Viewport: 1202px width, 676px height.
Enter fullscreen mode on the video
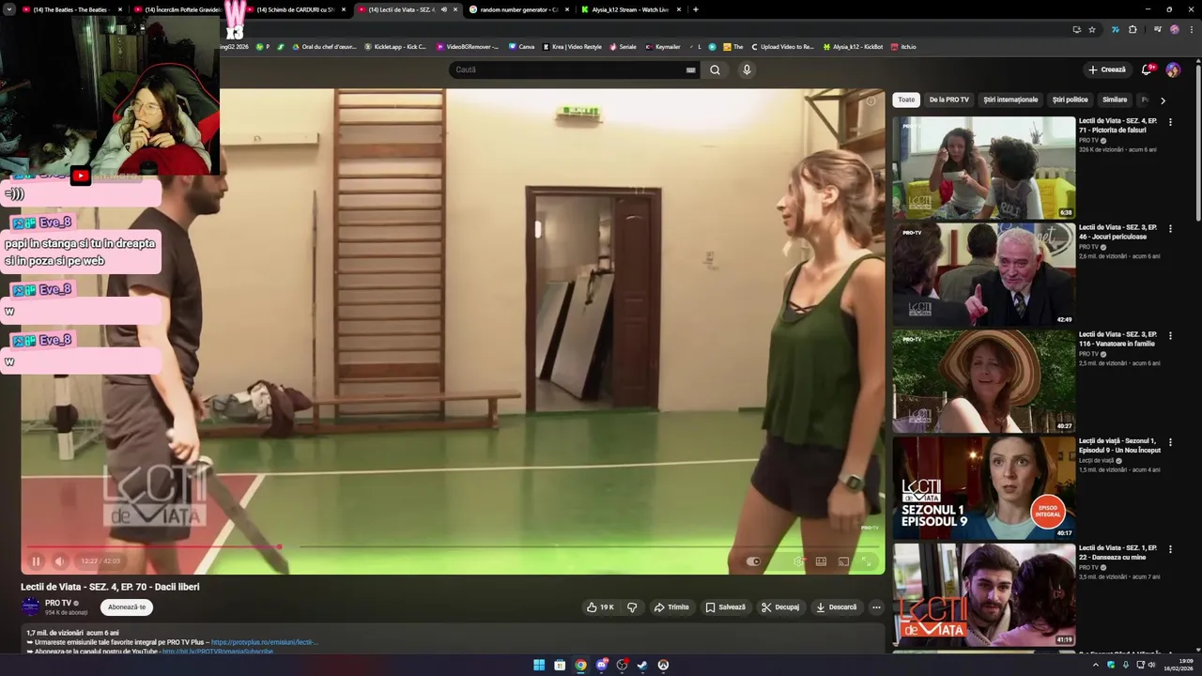point(867,561)
